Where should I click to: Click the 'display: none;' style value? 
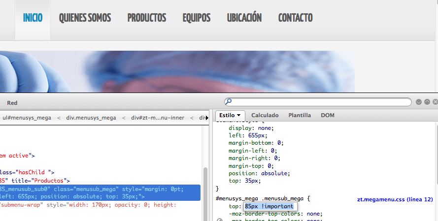(x=251, y=128)
